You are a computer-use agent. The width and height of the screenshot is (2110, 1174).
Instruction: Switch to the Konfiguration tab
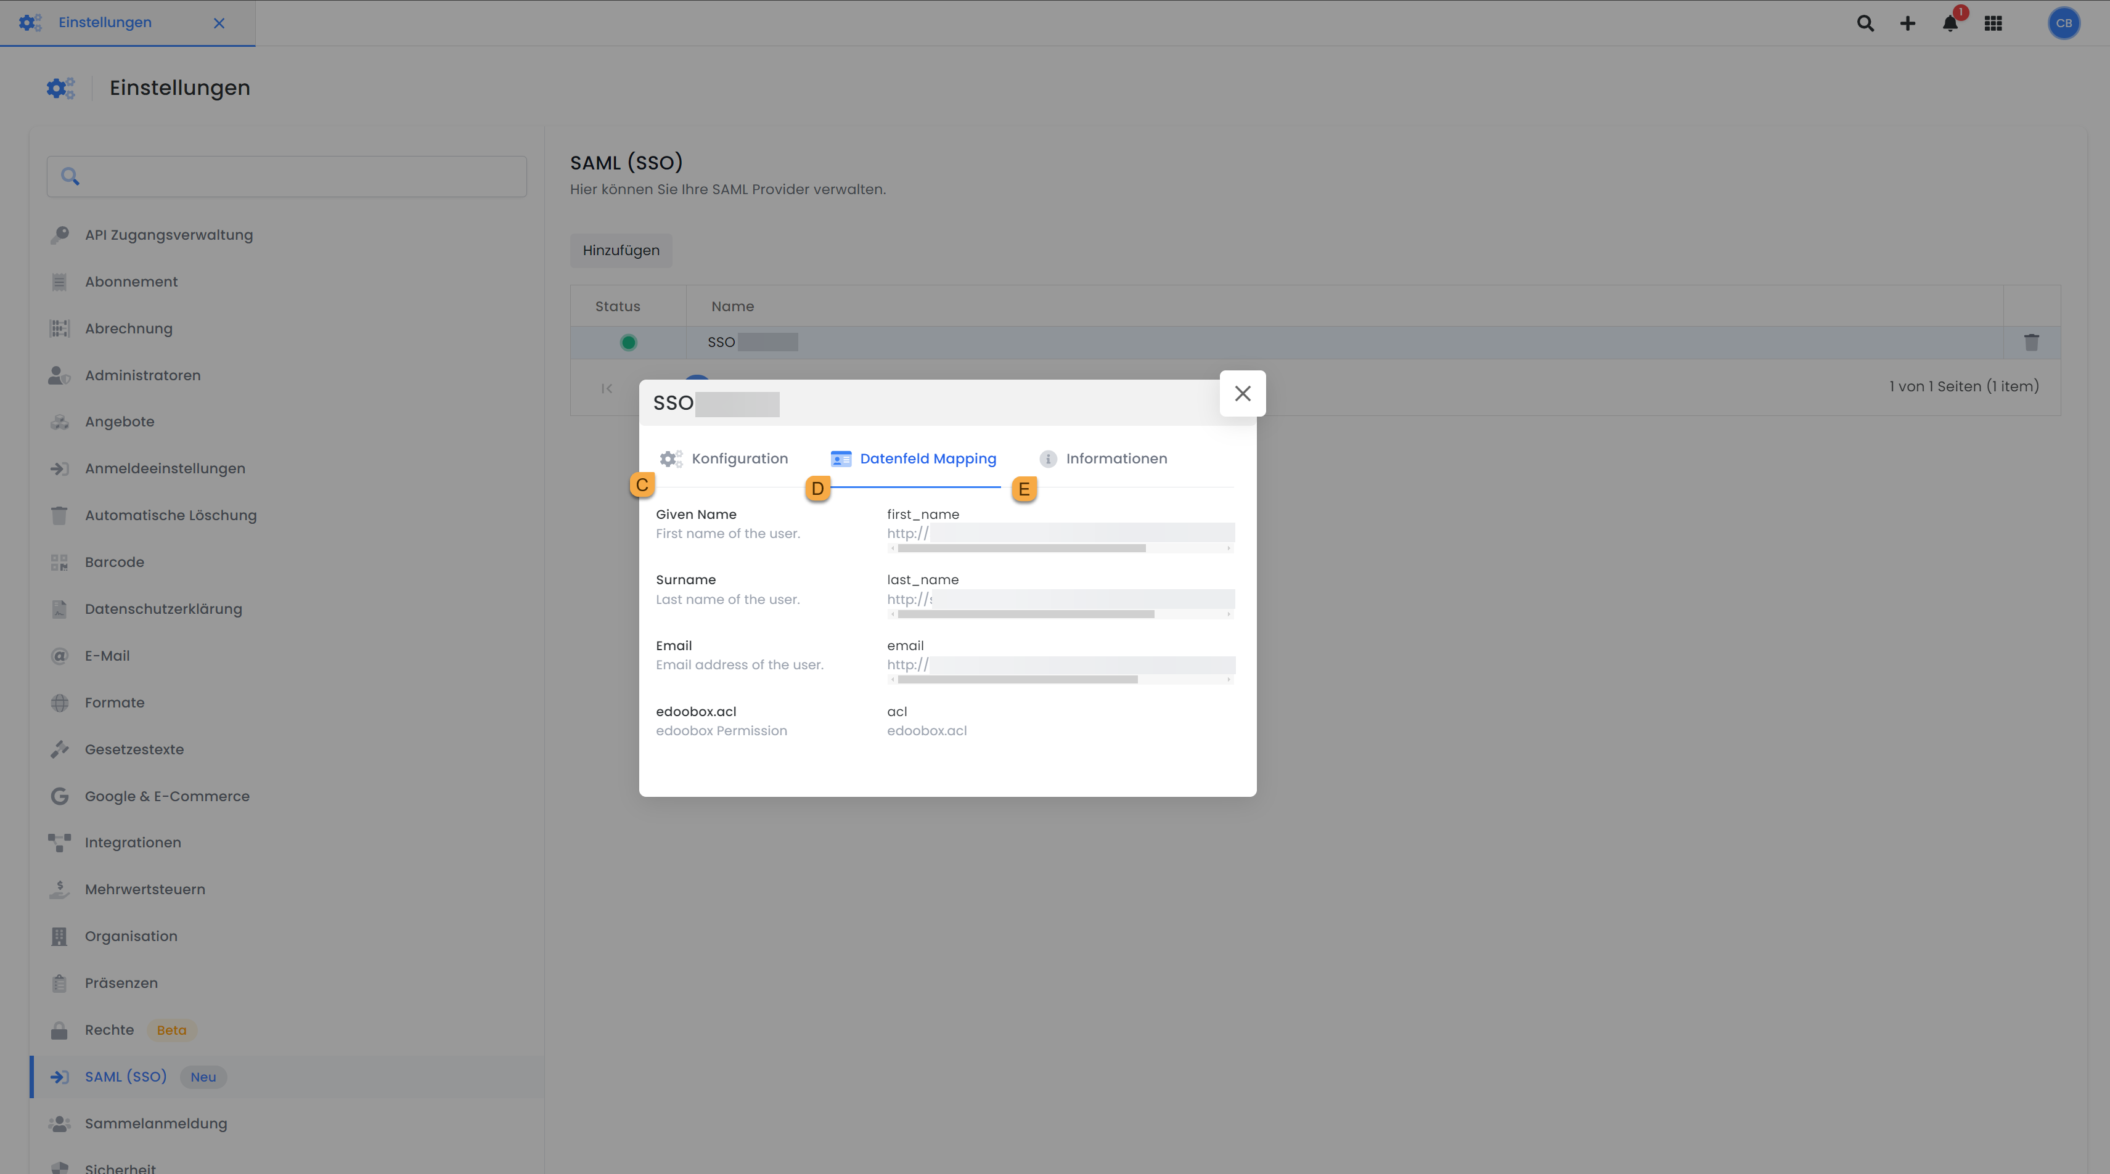(x=739, y=459)
